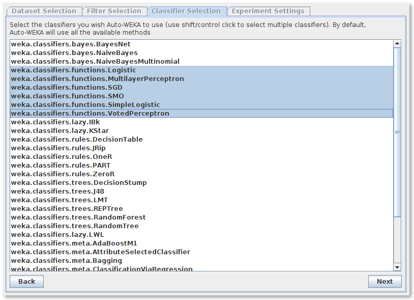Select weka.classifiers.functions.VotedPerceptron
Image resolution: width=414 pixels, height=300 pixels.
point(202,114)
